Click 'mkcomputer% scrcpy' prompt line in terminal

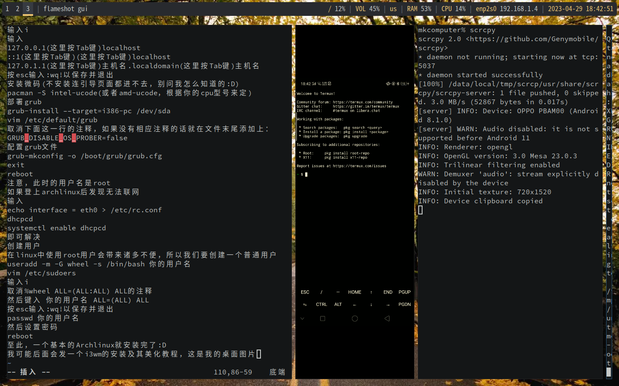click(x=457, y=30)
